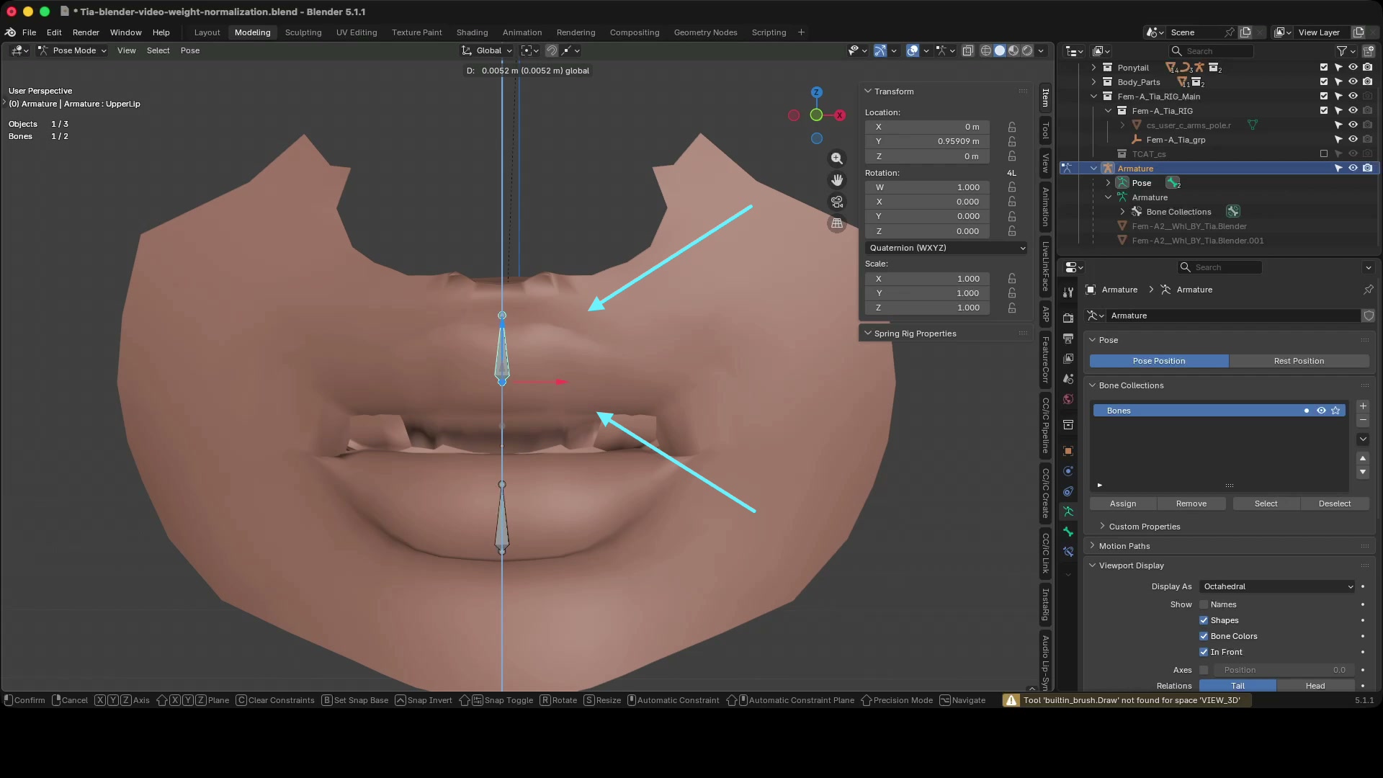Click the solo star on Bones collection
The image size is (1383, 778).
point(1335,411)
